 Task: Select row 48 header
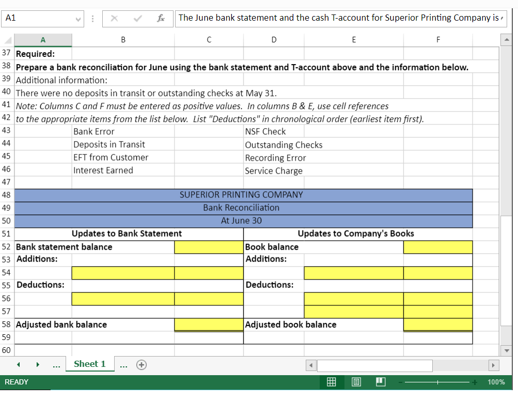tap(7, 195)
